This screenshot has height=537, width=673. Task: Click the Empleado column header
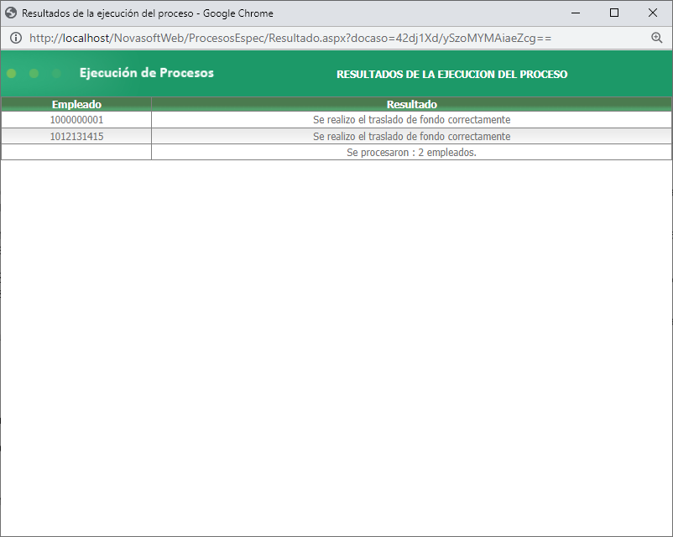coord(76,104)
